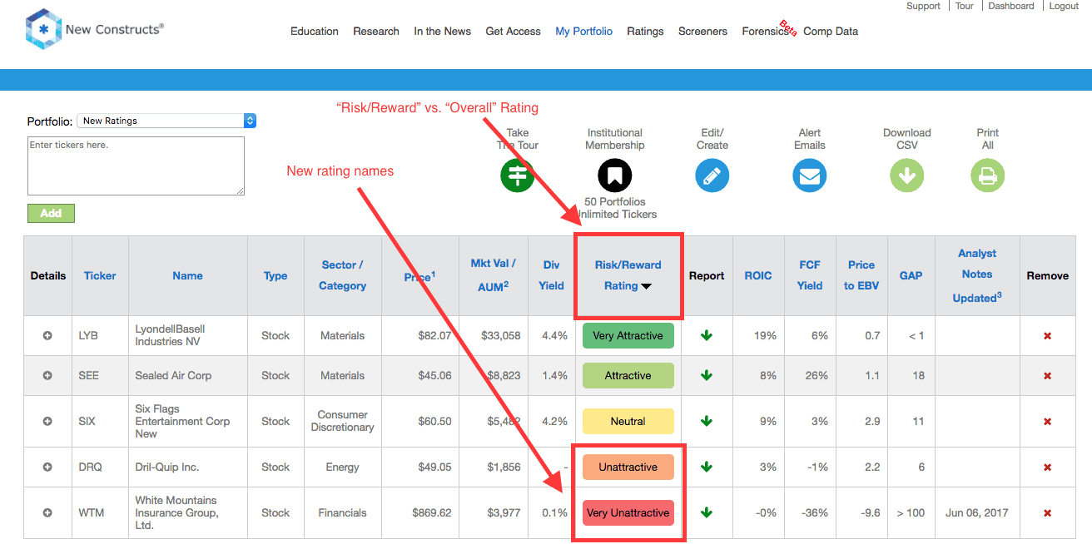Open the Forensics Beta menu item

click(766, 32)
